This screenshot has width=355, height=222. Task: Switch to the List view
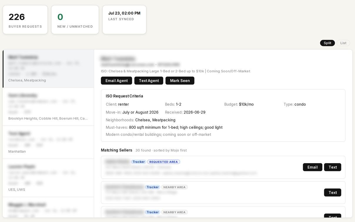343,43
